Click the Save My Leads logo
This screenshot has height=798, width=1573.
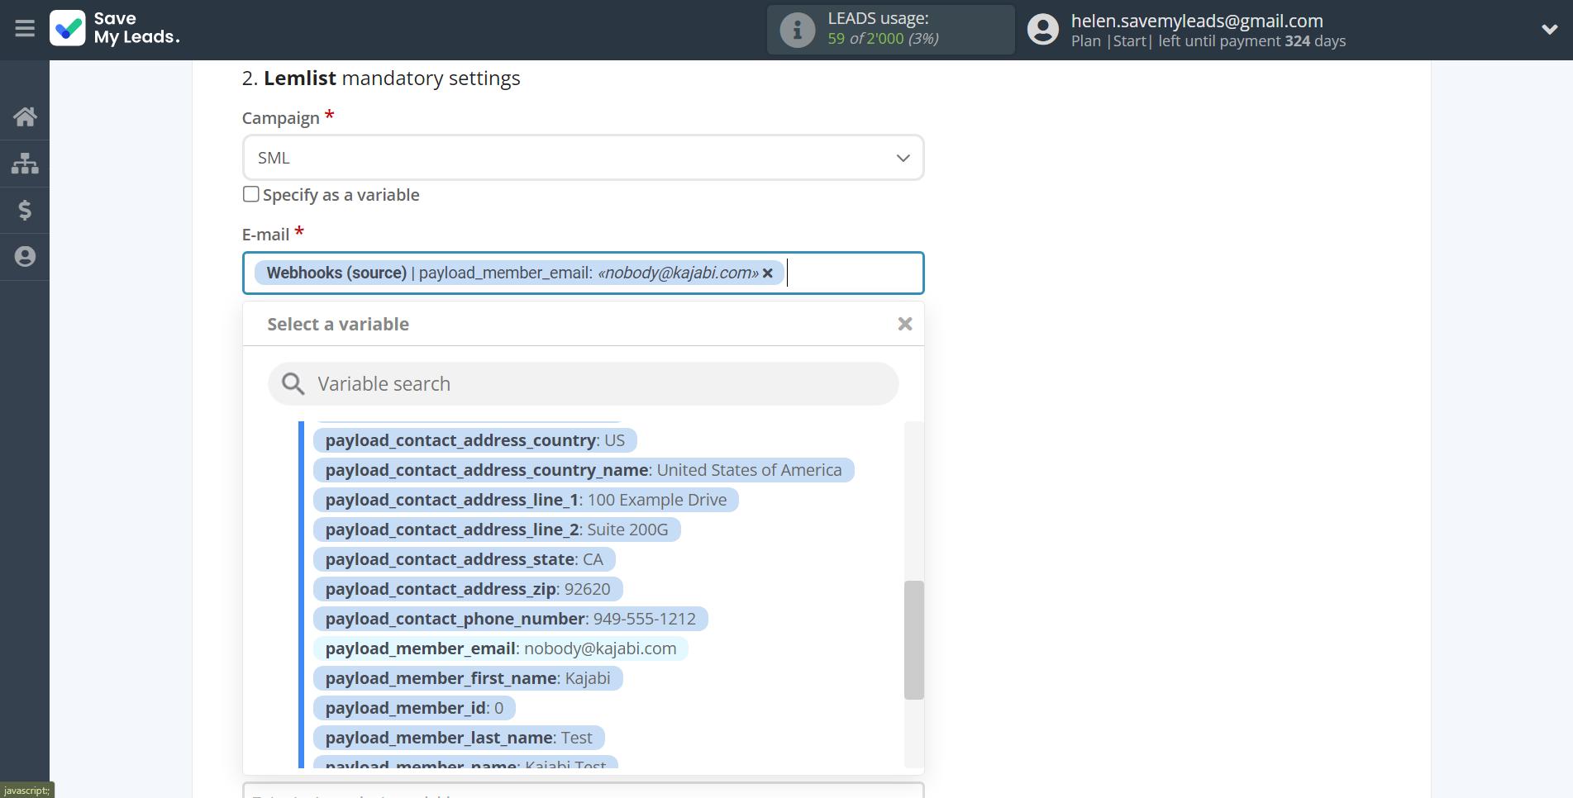click(115, 28)
